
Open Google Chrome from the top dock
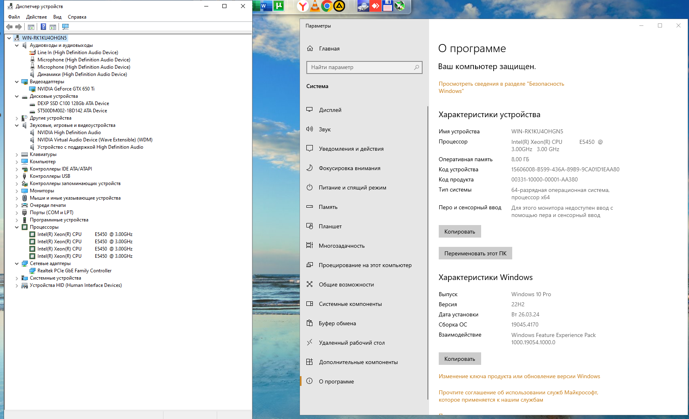(327, 6)
